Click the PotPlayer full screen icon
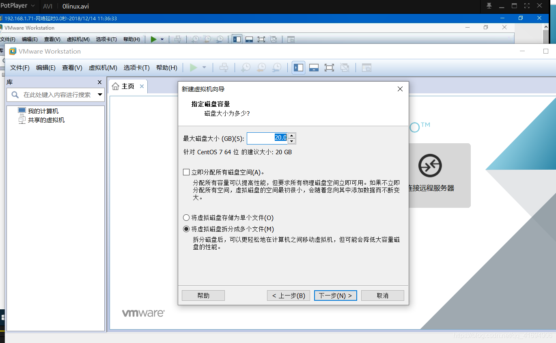The width and height of the screenshot is (556, 343). click(x=527, y=6)
